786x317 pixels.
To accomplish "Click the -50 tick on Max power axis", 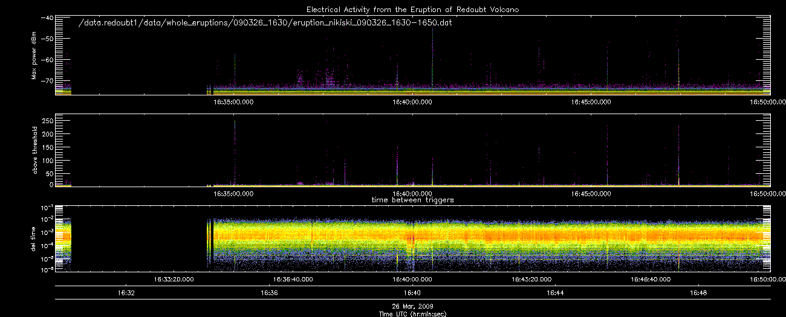I will pyautogui.click(x=46, y=39).
